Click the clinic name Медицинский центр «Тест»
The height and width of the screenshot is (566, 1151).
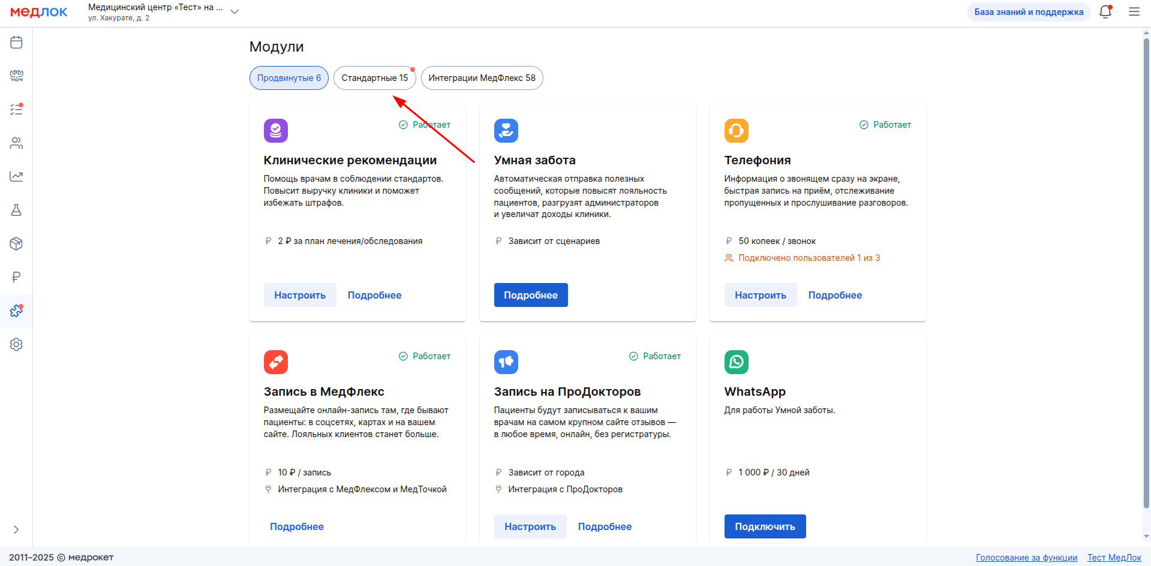pyautogui.click(x=155, y=7)
